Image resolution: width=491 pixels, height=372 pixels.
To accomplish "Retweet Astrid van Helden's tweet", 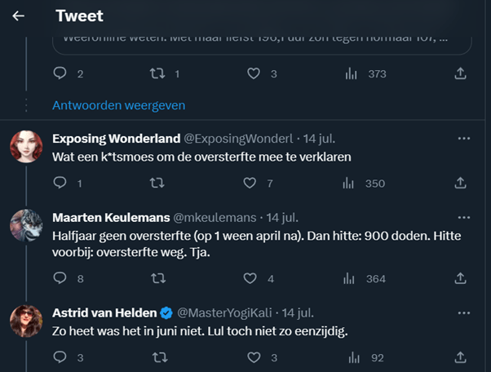I will coord(159,356).
